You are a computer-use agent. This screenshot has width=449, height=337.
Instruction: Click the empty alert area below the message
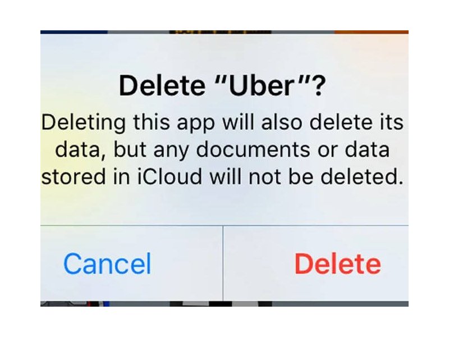click(x=224, y=206)
